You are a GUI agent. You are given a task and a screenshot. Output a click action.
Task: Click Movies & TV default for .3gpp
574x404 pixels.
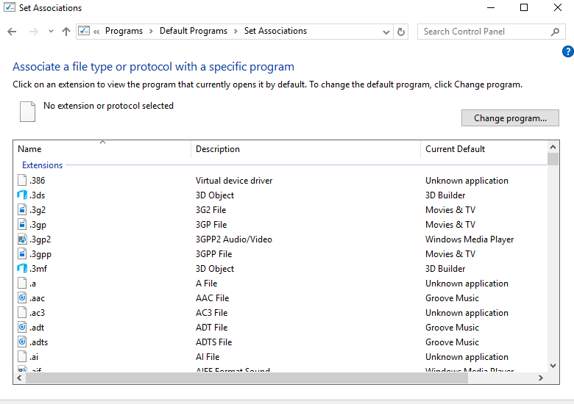(450, 254)
